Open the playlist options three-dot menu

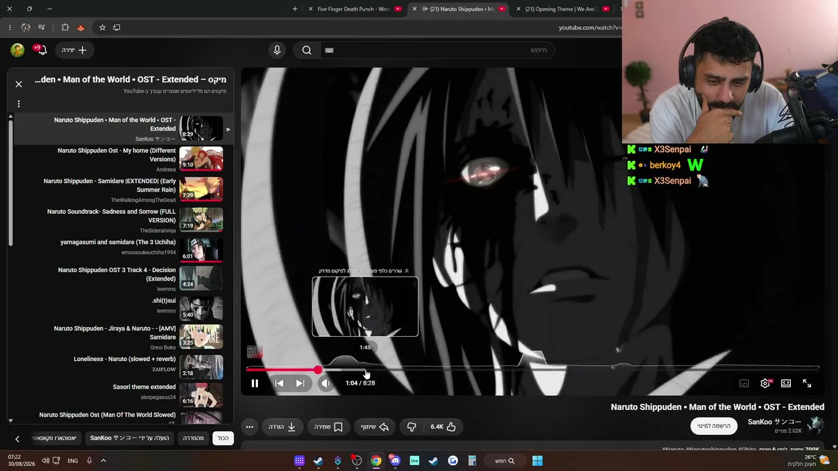[18, 104]
